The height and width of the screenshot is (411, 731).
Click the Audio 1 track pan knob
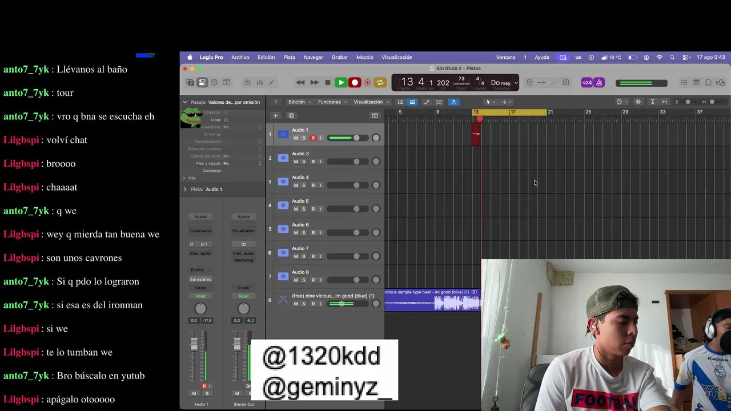coord(376,138)
